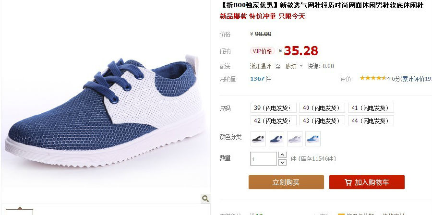Click the quantity input field
This screenshot has width=432, height=215.
tap(264, 159)
